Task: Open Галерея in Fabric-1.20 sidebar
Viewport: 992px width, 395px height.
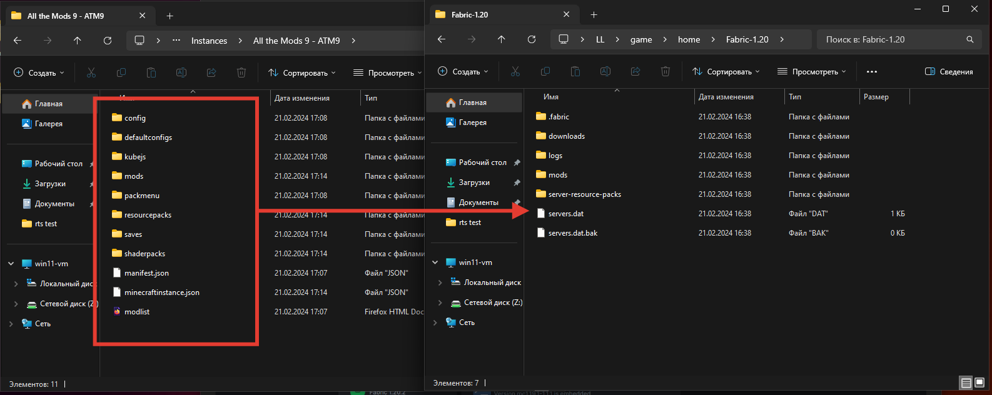Action: (475, 122)
